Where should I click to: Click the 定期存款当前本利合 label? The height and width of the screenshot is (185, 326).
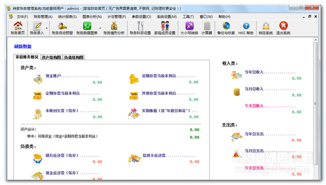click(x=62, y=93)
